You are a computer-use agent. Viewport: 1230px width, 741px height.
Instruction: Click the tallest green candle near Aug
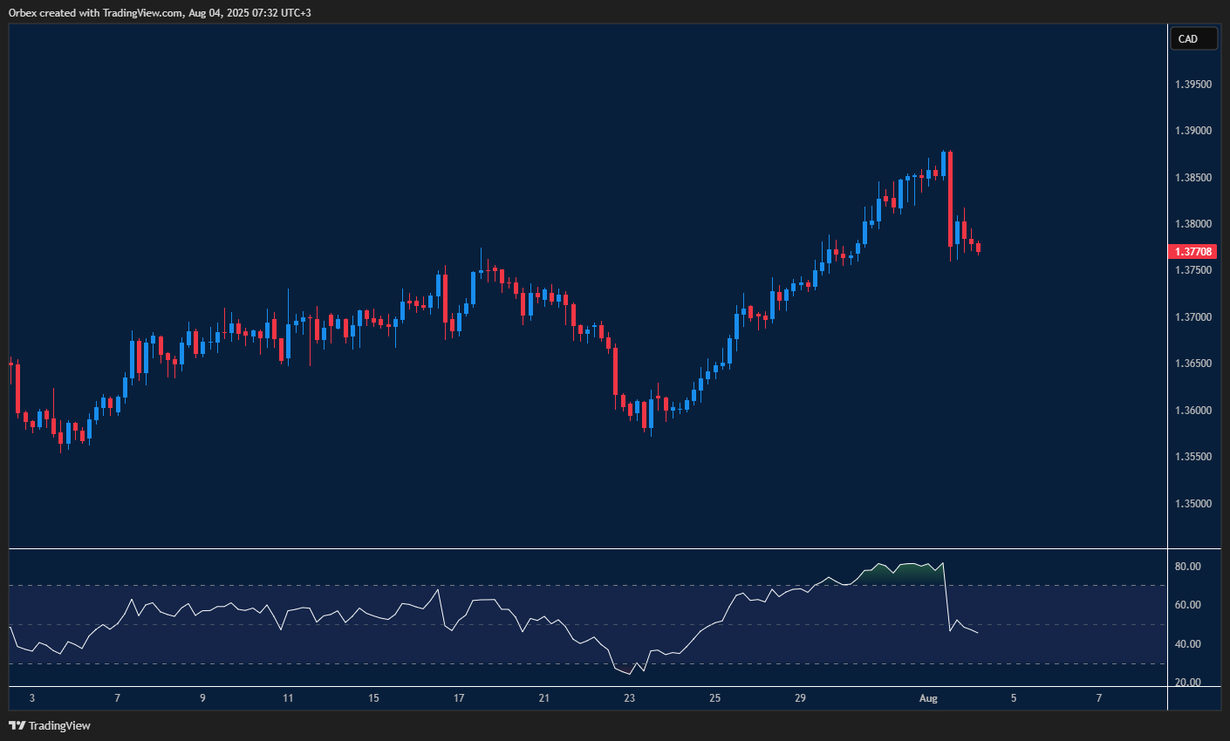pos(945,166)
